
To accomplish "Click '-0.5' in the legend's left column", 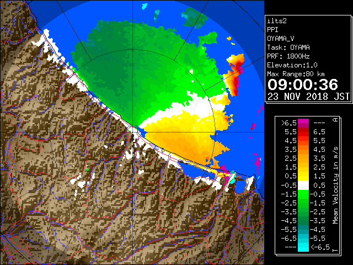I will click(x=289, y=185).
